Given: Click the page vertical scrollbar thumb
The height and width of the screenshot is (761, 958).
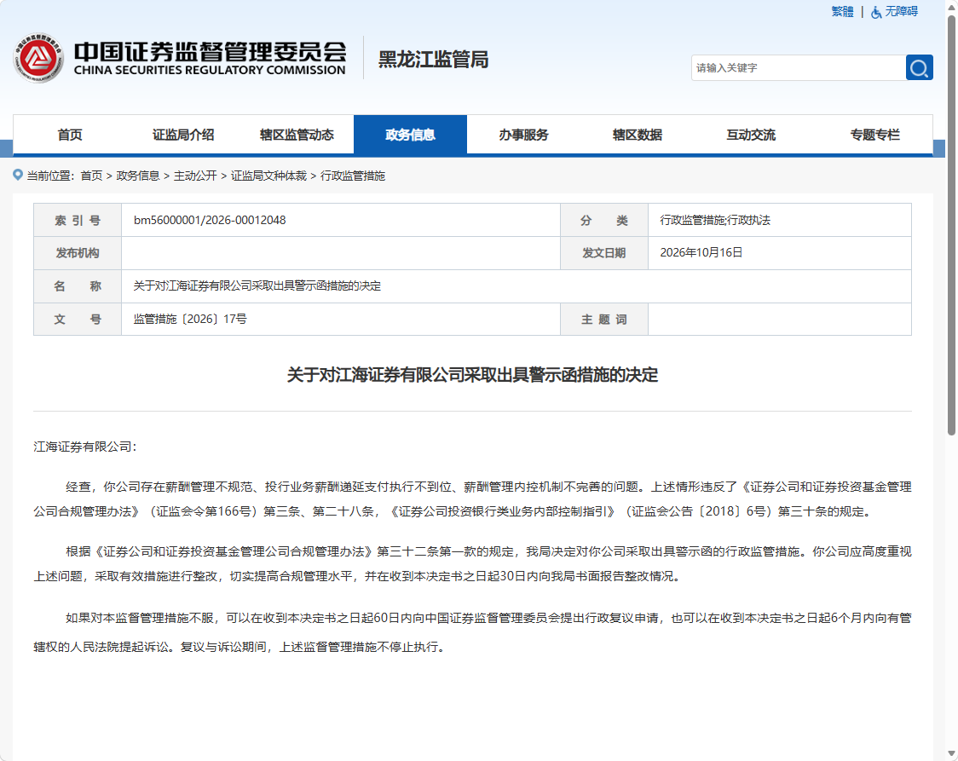Looking at the screenshot, I should [951, 225].
